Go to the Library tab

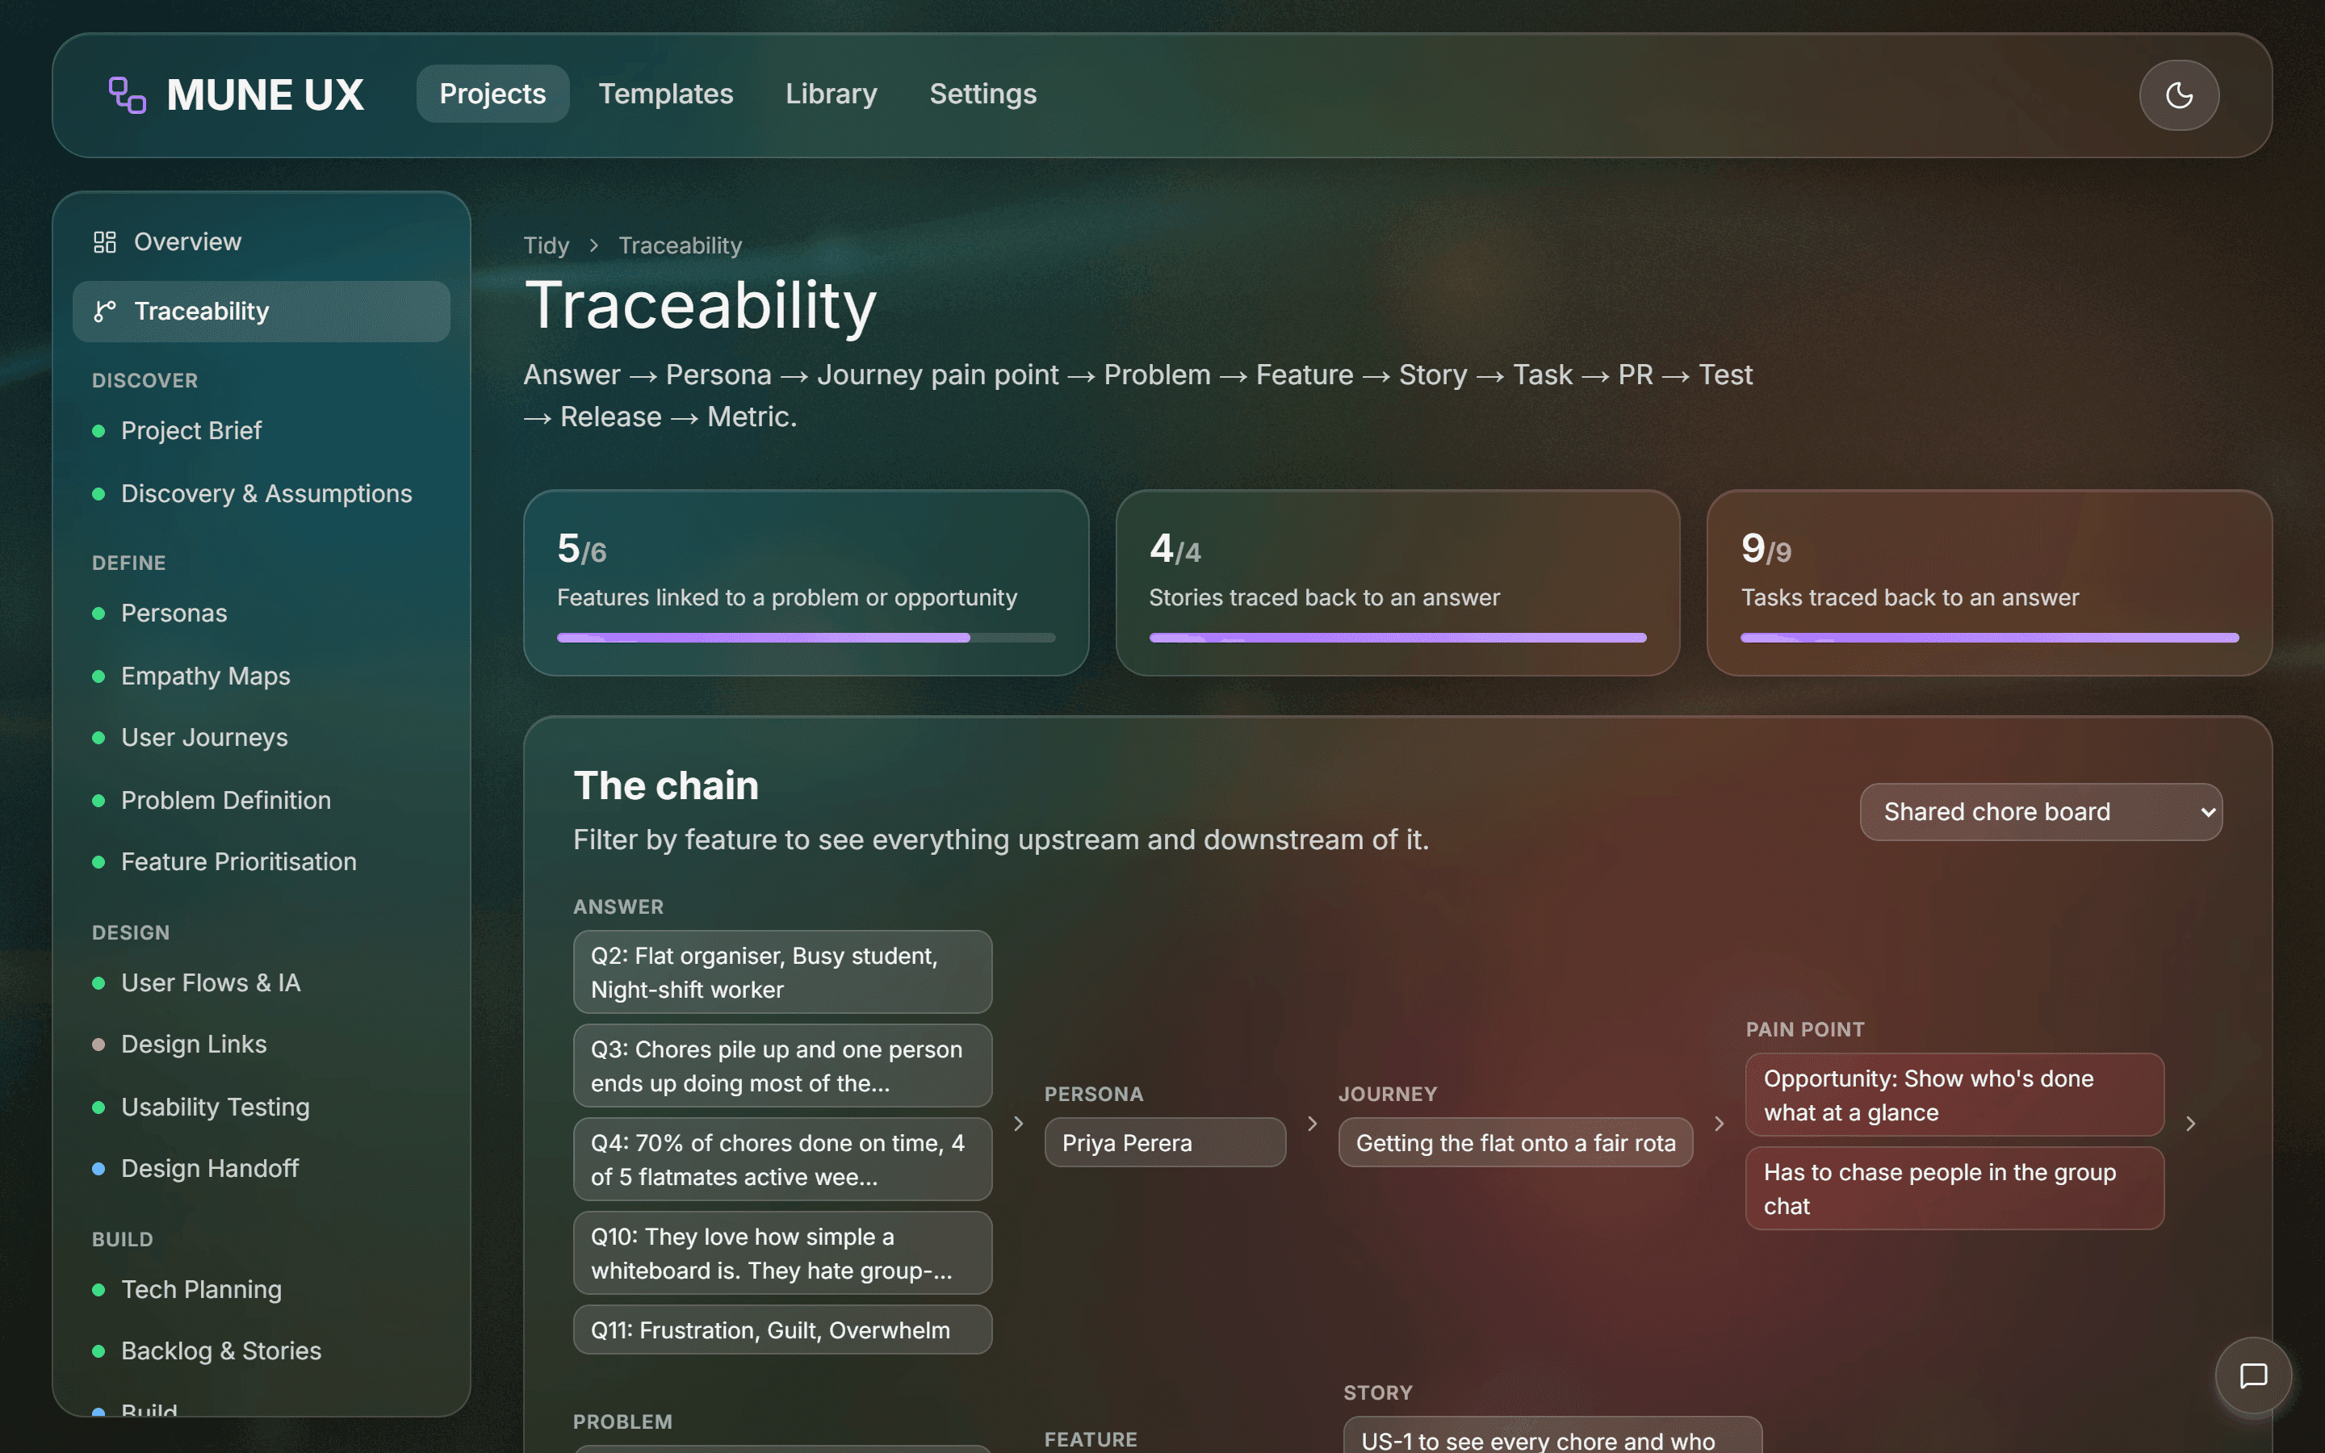pyautogui.click(x=831, y=94)
